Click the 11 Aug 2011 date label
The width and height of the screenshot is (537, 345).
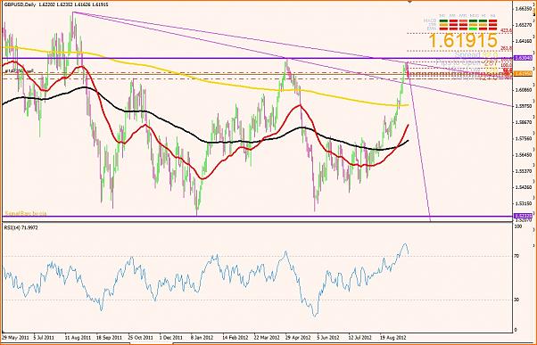pos(79,337)
